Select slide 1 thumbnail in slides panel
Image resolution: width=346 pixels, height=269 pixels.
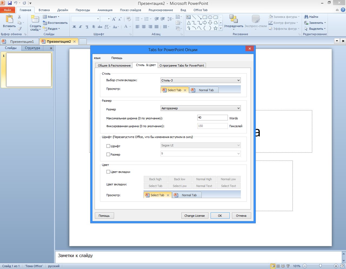[x=29, y=70]
